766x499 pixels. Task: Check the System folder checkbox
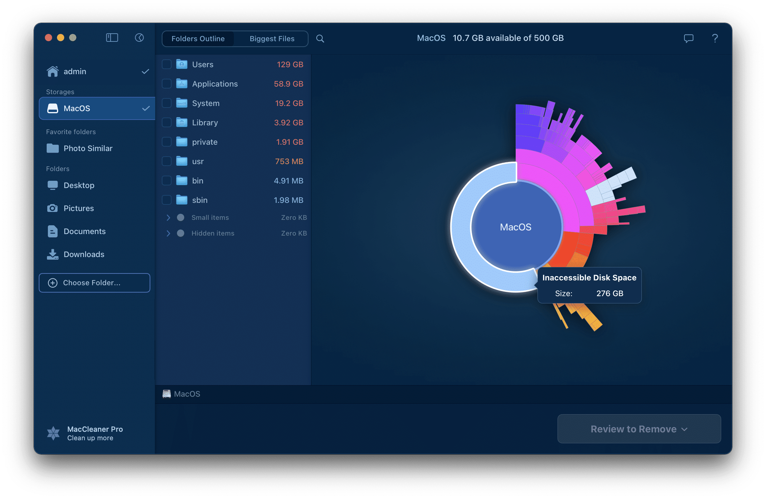click(x=167, y=103)
